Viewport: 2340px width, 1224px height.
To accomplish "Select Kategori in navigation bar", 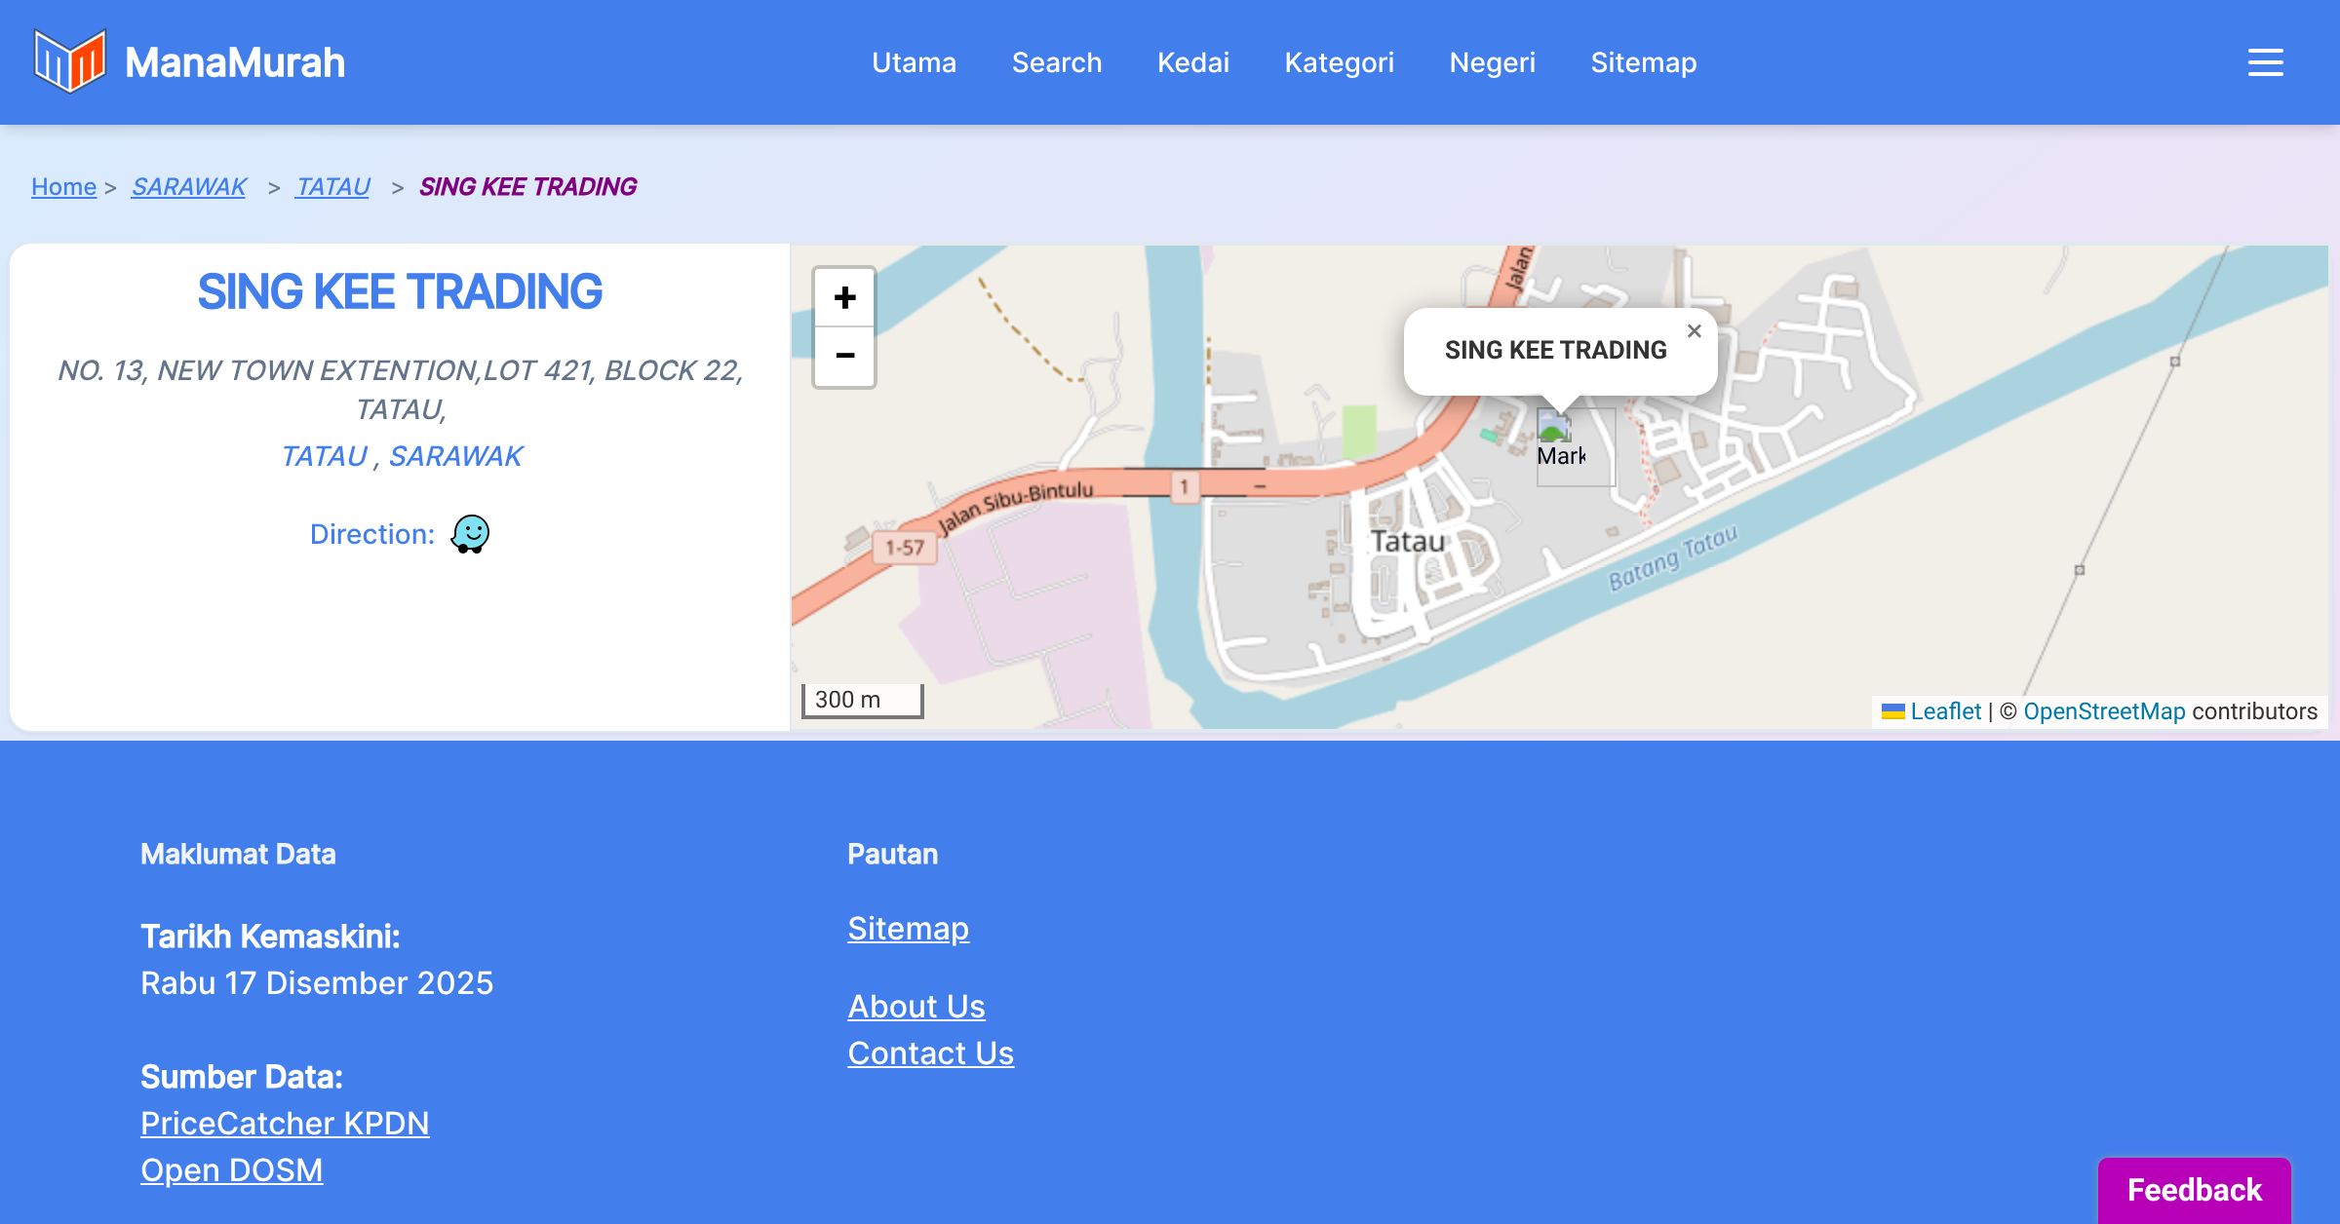I will [1339, 62].
